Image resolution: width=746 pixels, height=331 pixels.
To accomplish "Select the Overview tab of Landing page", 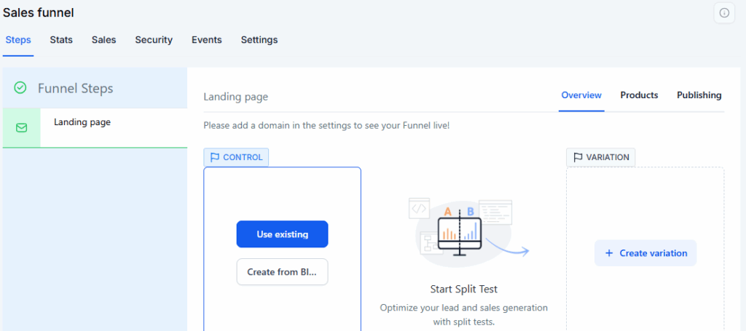I will 581,95.
